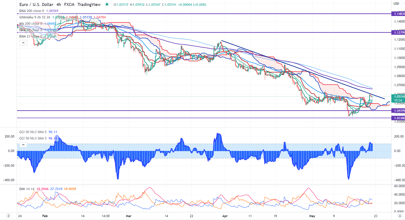The width and height of the screenshot is (405, 220).
Task: Select the EMA 55 close 0 legend
Action: [31, 30]
